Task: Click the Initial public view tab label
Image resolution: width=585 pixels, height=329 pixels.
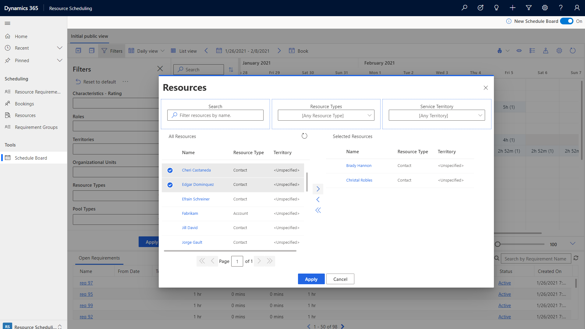Action: (90, 36)
